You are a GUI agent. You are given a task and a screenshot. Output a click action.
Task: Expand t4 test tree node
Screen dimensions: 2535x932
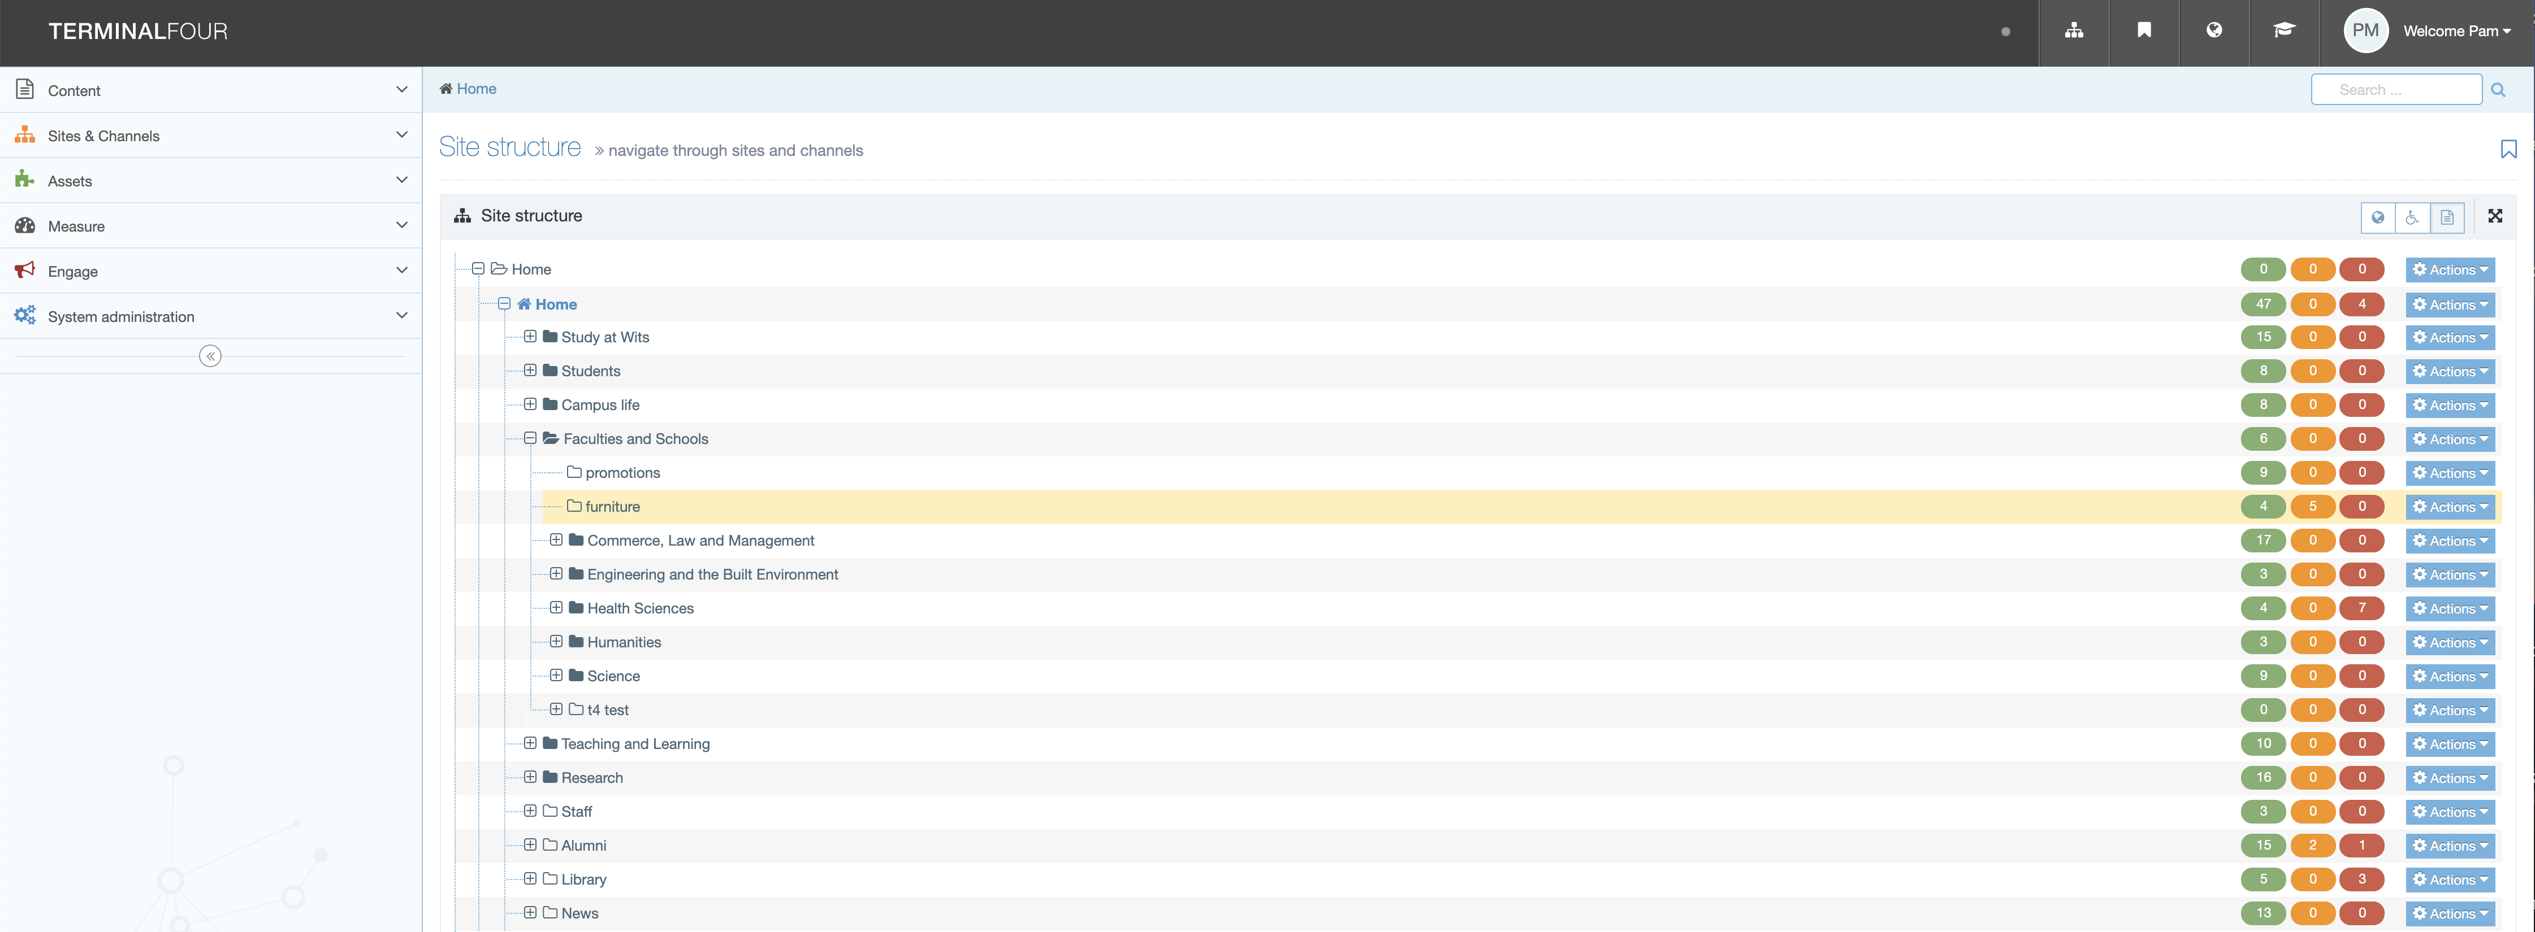point(556,709)
